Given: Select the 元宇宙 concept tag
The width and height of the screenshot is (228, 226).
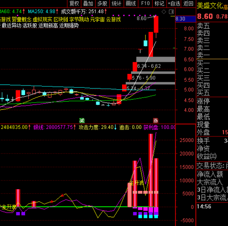Looking at the screenshot, I should [97, 20].
